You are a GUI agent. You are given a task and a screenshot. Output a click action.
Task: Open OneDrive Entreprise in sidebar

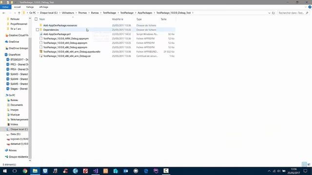coord(19,48)
